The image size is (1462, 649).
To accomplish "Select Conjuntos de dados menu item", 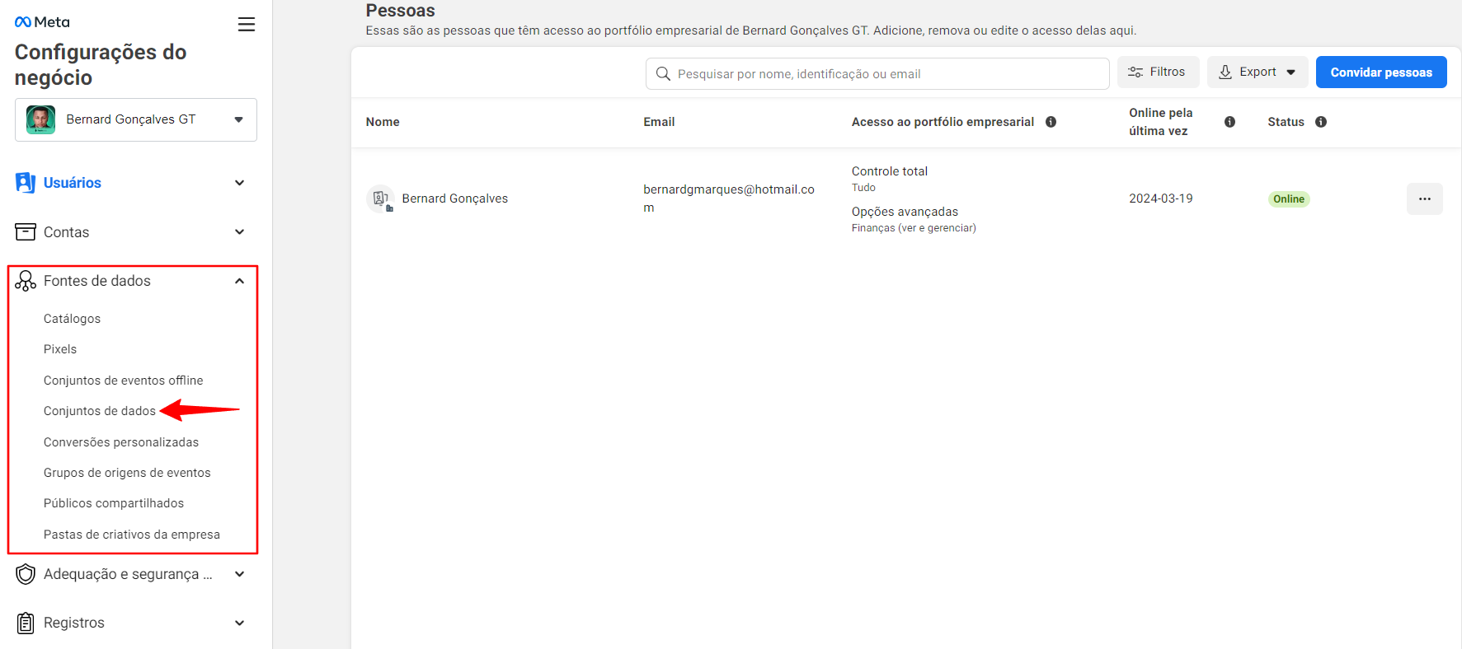I will point(100,411).
